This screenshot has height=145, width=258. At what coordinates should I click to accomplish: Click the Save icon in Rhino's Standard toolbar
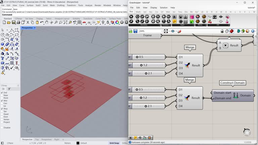click(13, 22)
